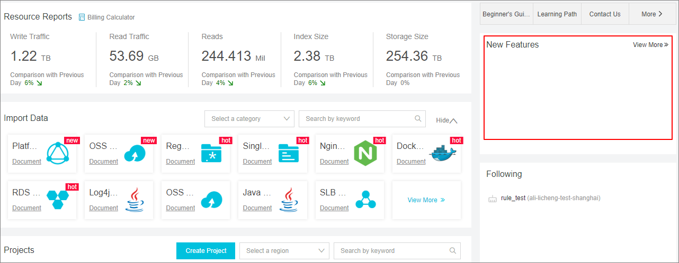
Task: Open the rule_test followed item
Action: [513, 198]
